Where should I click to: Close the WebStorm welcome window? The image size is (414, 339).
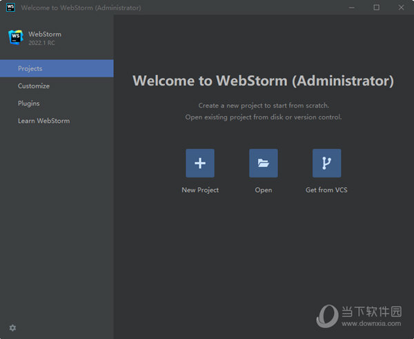click(402, 8)
